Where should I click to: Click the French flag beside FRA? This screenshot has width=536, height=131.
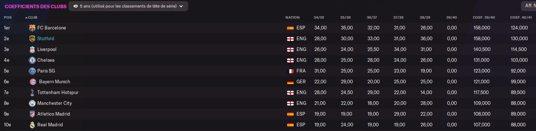click(x=290, y=71)
